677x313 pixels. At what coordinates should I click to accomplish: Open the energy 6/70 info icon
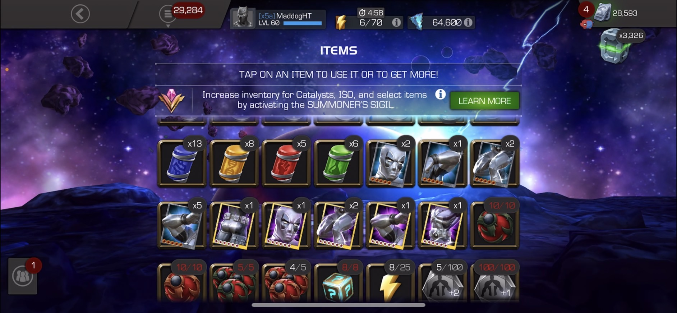(396, 22)
